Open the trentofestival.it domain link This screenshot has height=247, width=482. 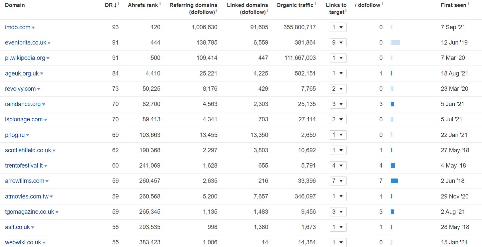coord(24,166)
